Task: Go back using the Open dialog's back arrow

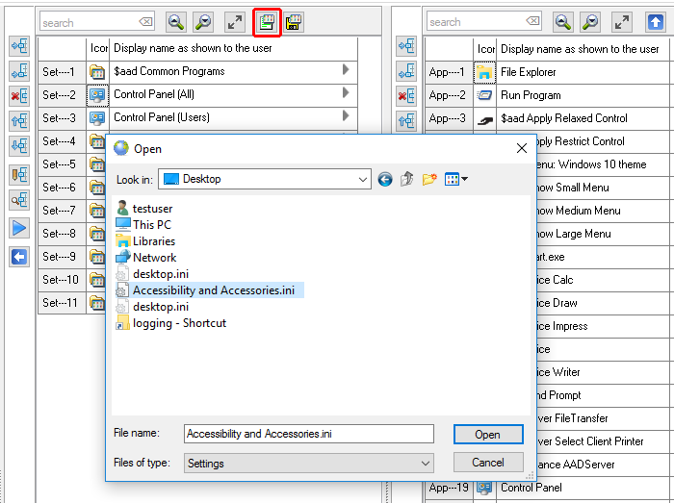Action: pyautogui.click(x=385, y=179)
